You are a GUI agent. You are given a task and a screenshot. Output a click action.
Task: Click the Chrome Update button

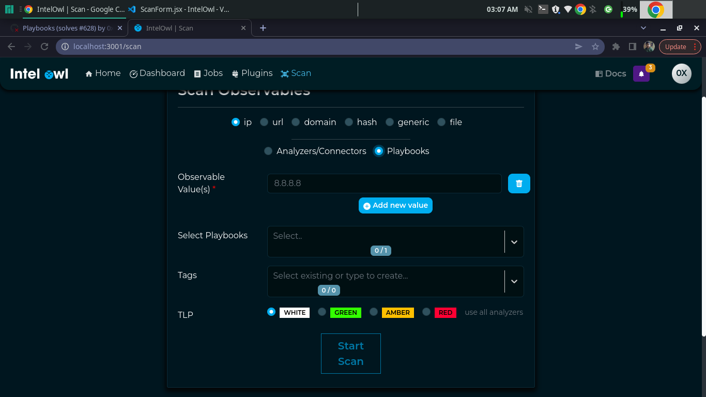(680, 47)
